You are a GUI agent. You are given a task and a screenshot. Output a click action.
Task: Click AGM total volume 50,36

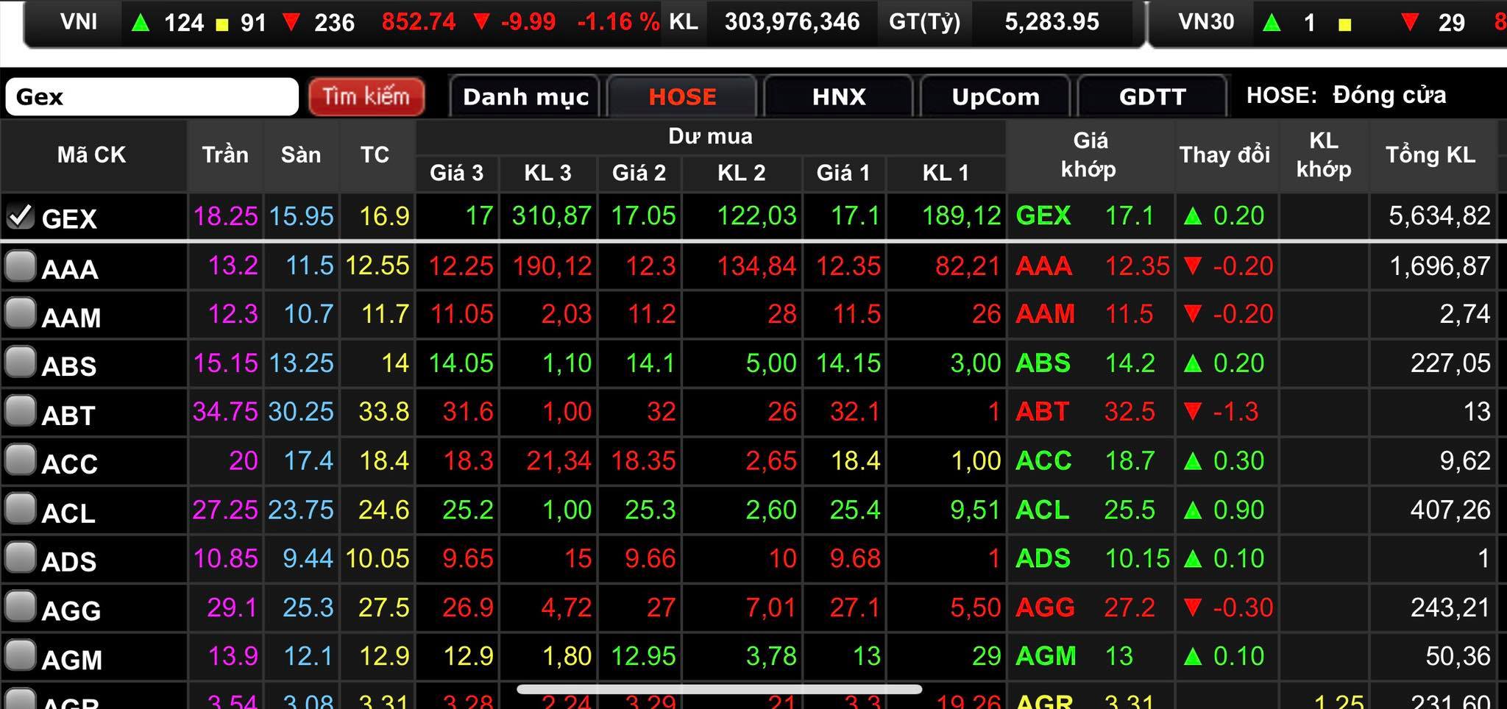pyautogui.click(x=1458, y=656)
